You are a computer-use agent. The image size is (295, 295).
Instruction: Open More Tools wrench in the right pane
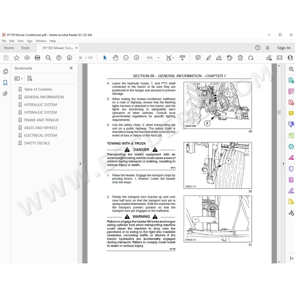pos(291,213)
